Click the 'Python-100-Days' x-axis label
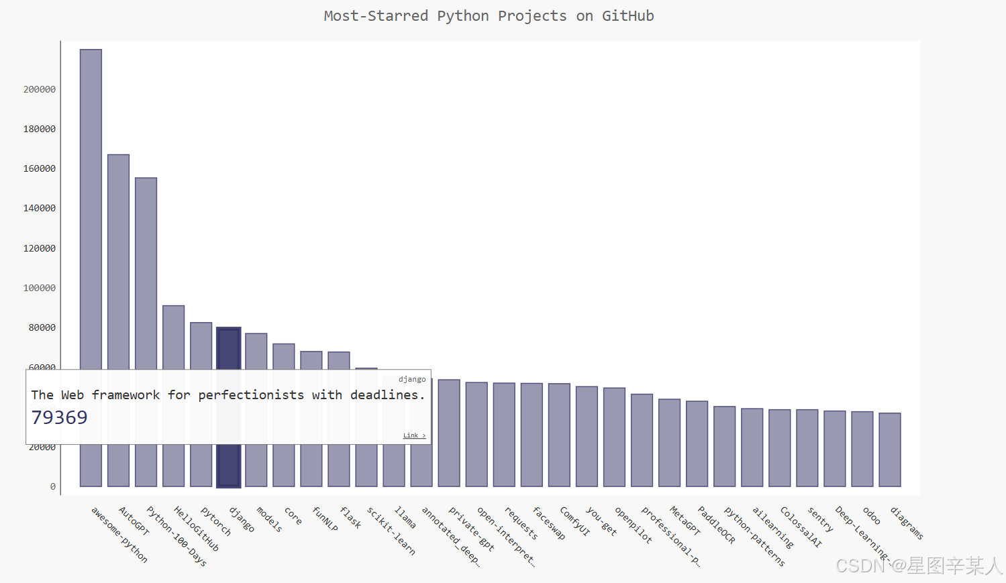 click(177, 536)
